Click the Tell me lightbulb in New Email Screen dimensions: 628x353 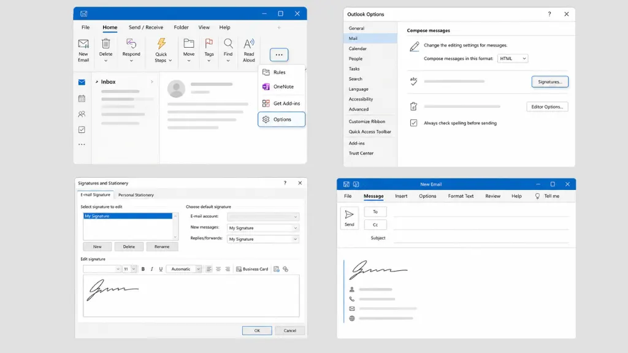537,196
